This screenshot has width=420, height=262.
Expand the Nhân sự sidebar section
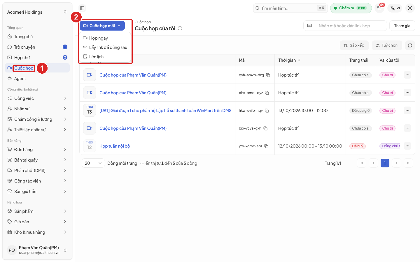click(37, 109)
